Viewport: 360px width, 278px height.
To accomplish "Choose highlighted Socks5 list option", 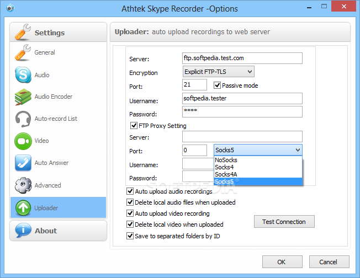I will [258, 181].
